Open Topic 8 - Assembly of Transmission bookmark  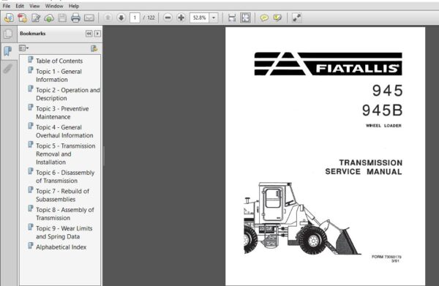[x=65, y=214]
